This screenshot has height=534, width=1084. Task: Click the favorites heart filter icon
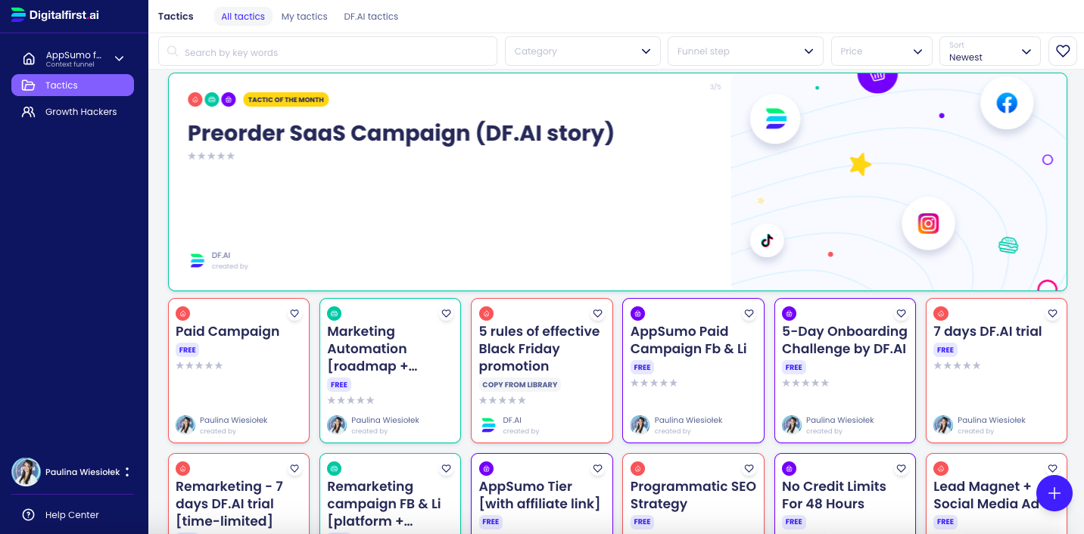pyautogui.click(x=1062, y=51)
